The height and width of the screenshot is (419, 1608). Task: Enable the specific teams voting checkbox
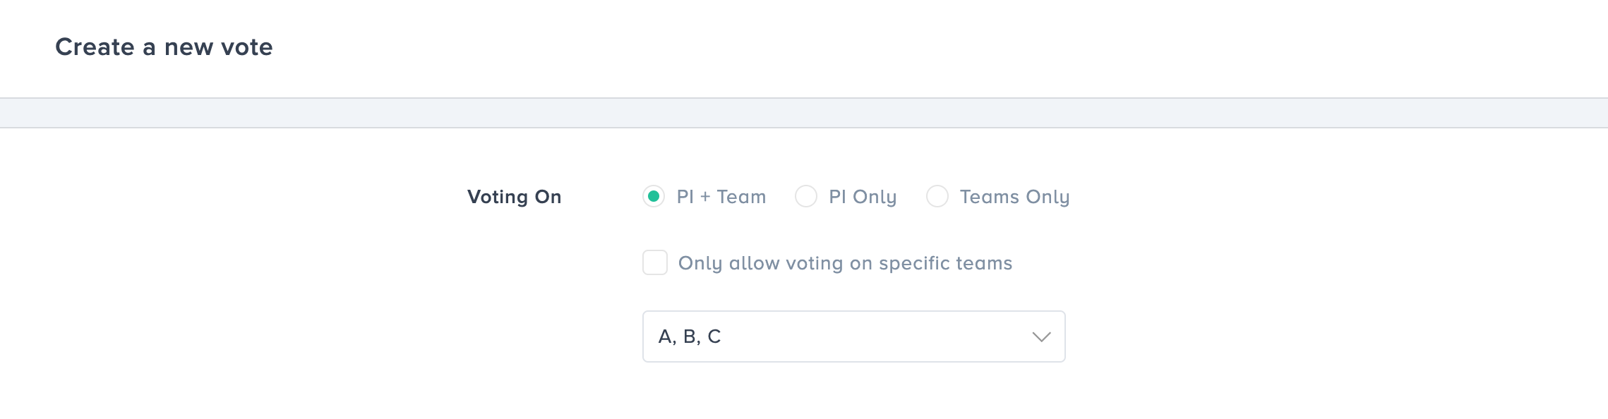655,262
